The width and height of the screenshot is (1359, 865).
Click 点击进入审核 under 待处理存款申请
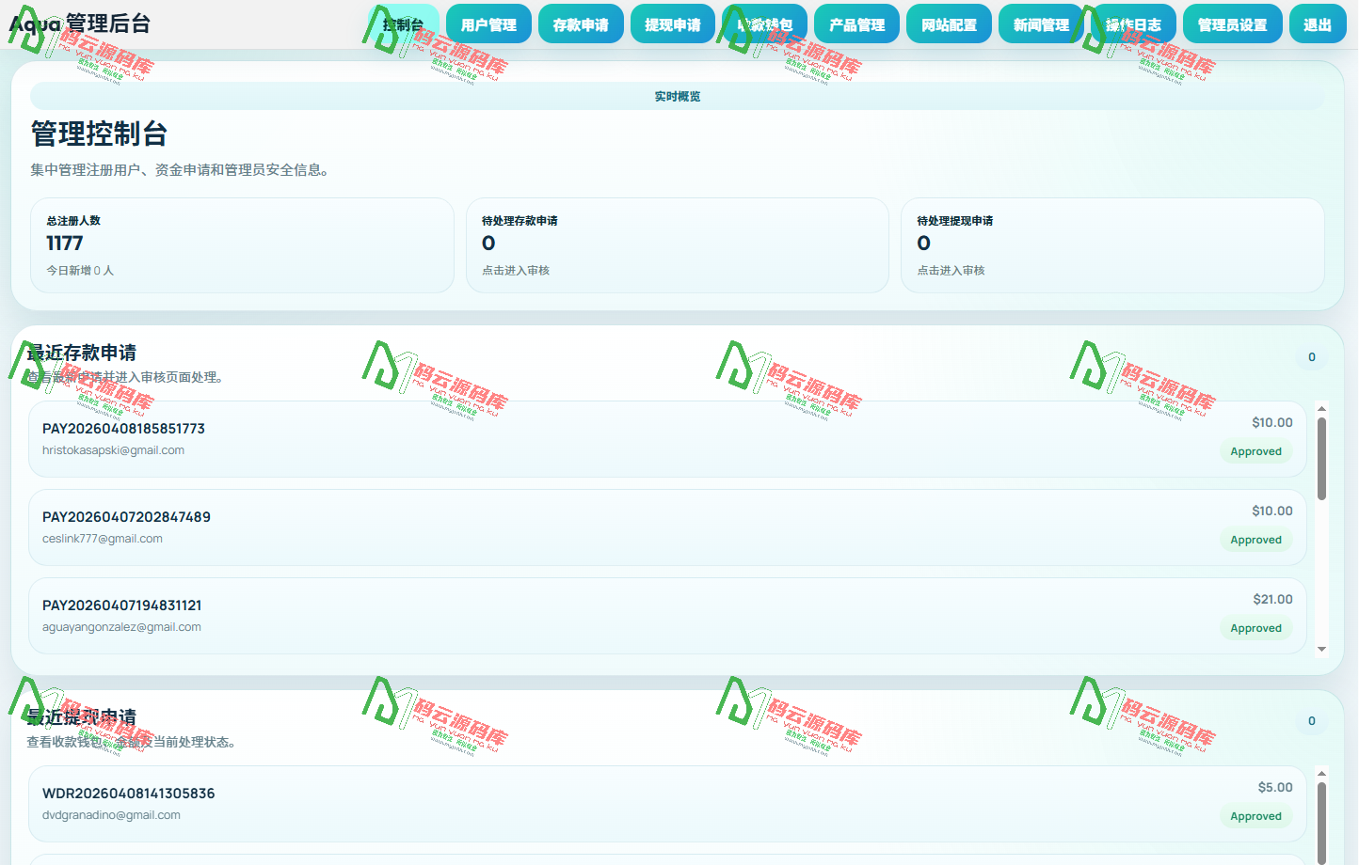tap(516, 271)
